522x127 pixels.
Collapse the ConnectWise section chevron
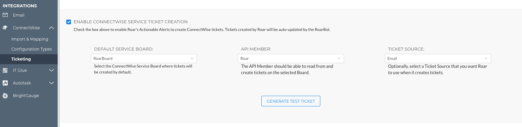(x=51, y=28)
